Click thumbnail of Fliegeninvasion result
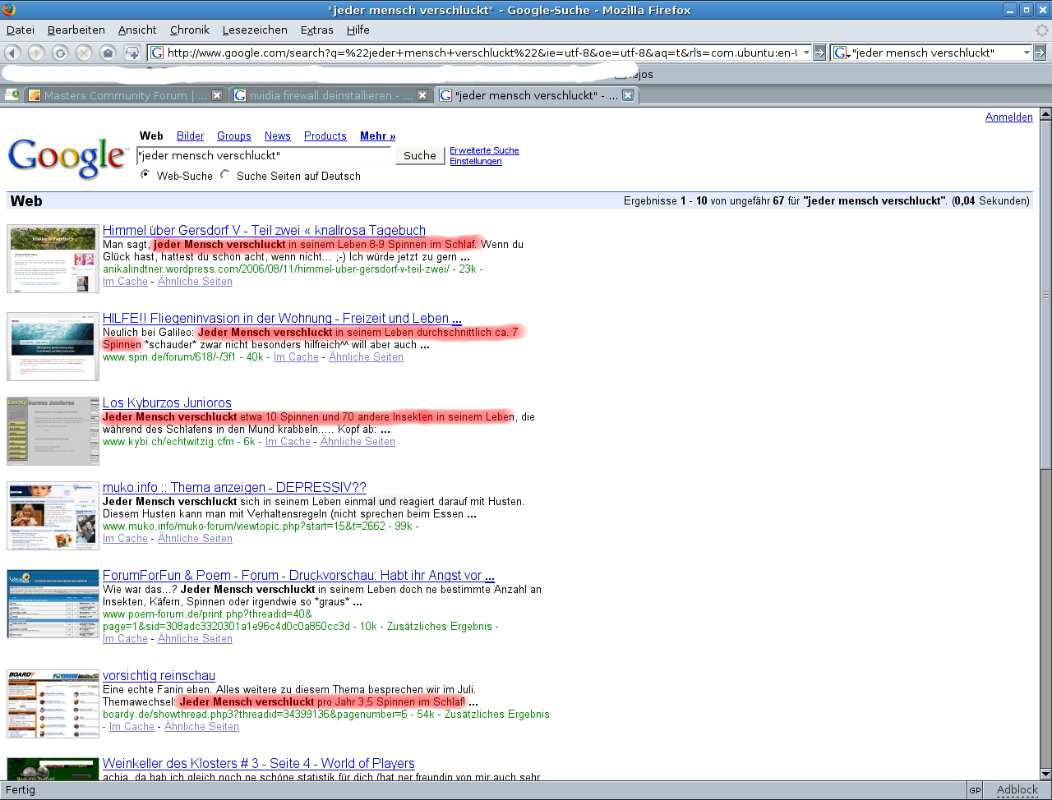This screenshot has width=1052, height=800. pos(53,347)
